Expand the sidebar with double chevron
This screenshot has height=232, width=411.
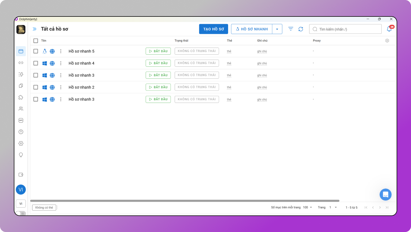coord(35,29)
